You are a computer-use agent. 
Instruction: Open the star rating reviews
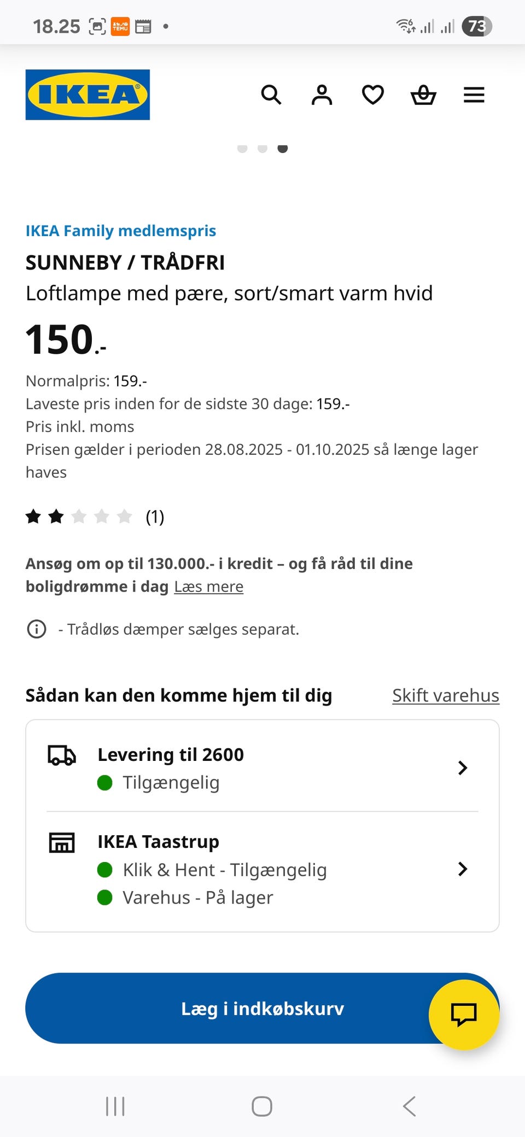(x=94, y=517)
